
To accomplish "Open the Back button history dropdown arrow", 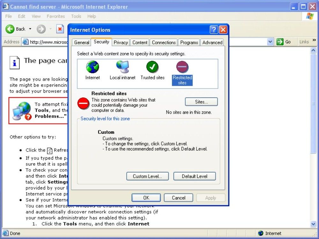I will [x=30, y=29].
